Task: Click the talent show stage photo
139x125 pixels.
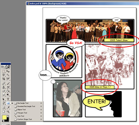Action: point(90,30)
